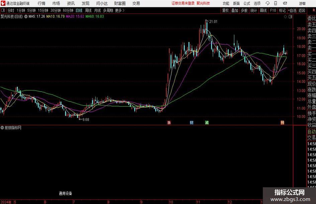Click the 画线 draw line button
Viewport: 316px width, 204px height.
[x=264, y=10]
